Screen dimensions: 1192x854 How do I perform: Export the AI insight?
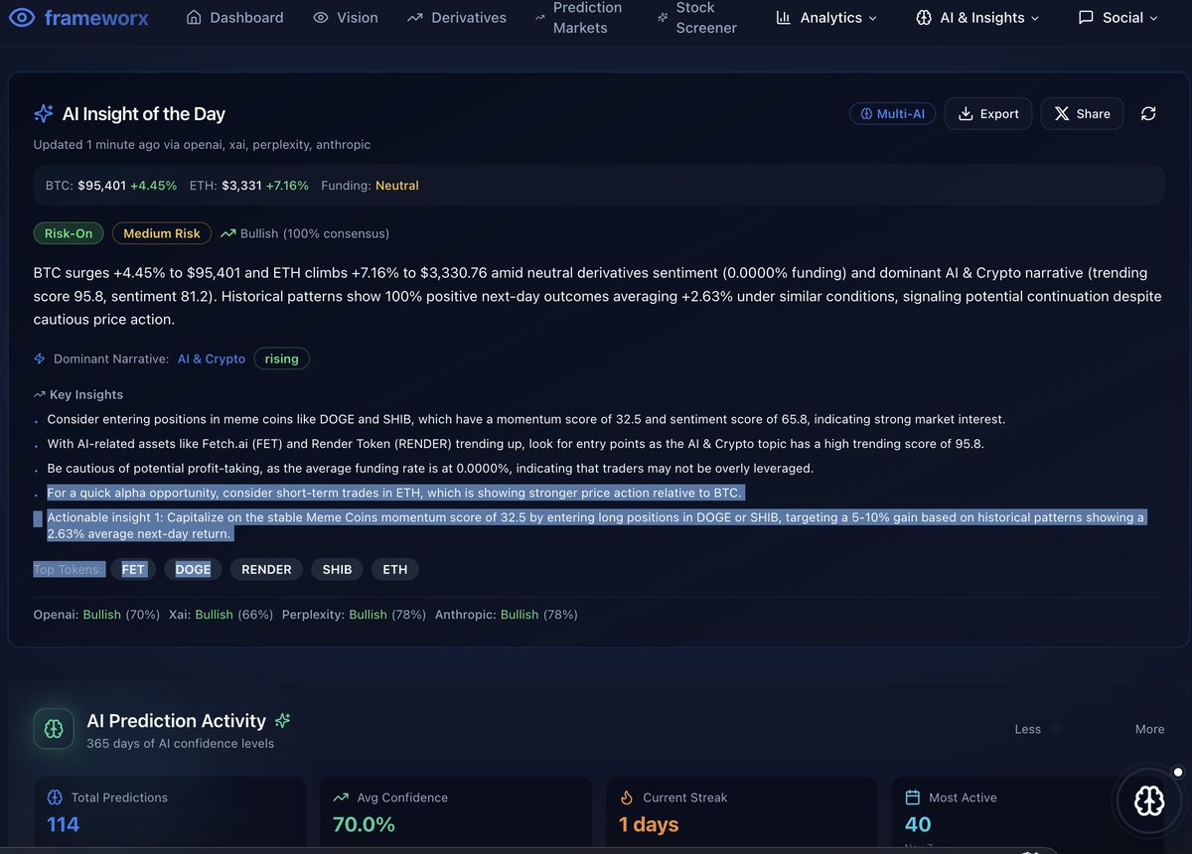click(x=988, y=114)
